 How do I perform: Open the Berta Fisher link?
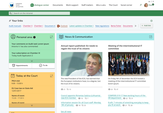click(116, 26)
